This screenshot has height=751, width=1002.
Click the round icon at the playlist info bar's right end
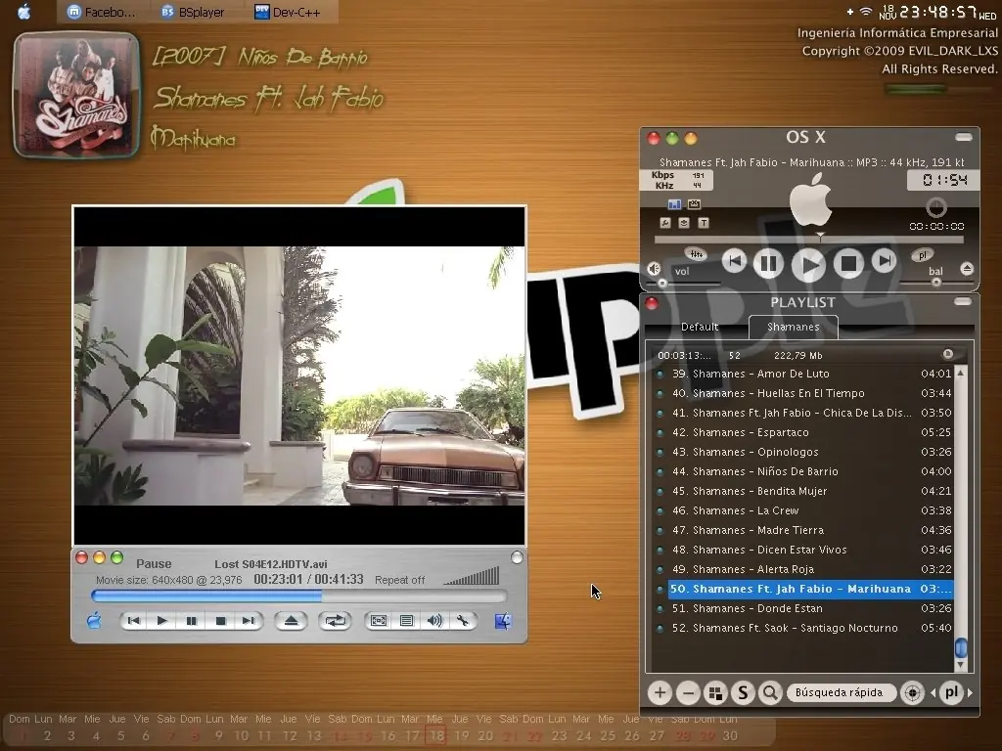click(947, 354)
